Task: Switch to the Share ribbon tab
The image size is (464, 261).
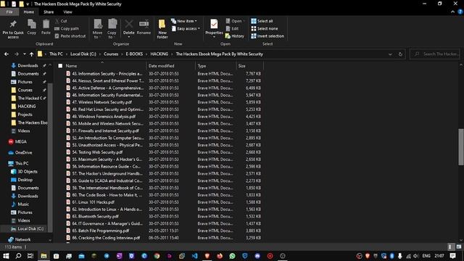Action: click(49, 12)
